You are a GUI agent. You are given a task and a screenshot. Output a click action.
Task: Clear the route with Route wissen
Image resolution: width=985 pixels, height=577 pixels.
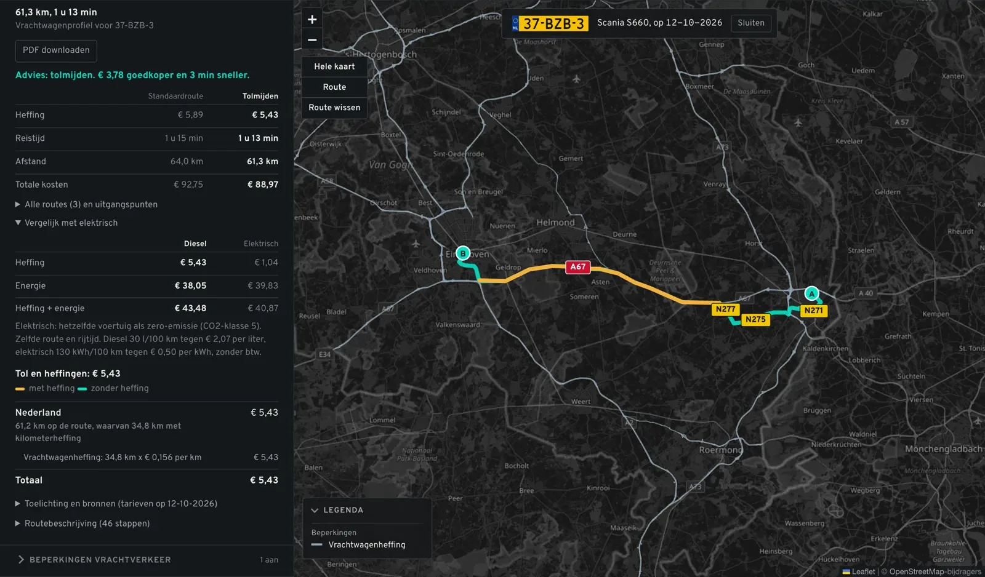click(x=334, y=107)
